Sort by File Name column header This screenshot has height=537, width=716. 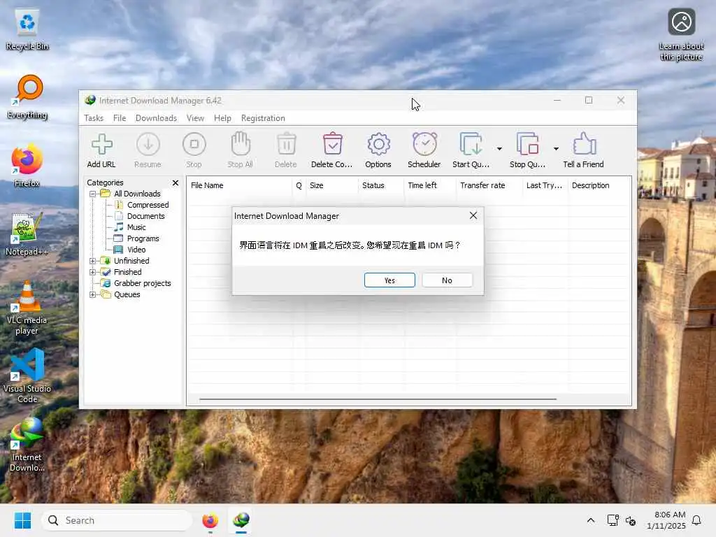pos(239,185)
